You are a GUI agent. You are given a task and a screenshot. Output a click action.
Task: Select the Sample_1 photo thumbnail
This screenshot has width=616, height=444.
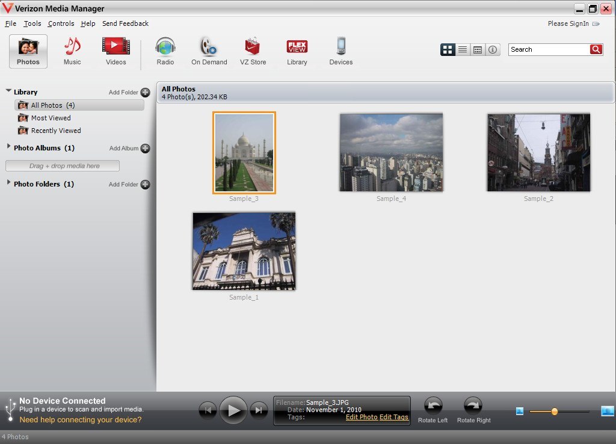pyautogui.click(x=244, y=251)
